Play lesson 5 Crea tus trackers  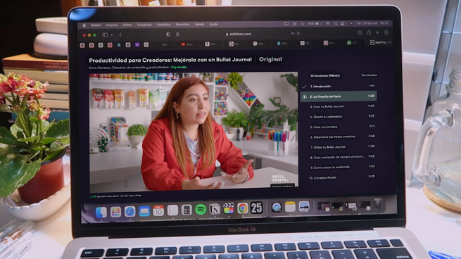[339, 127]
